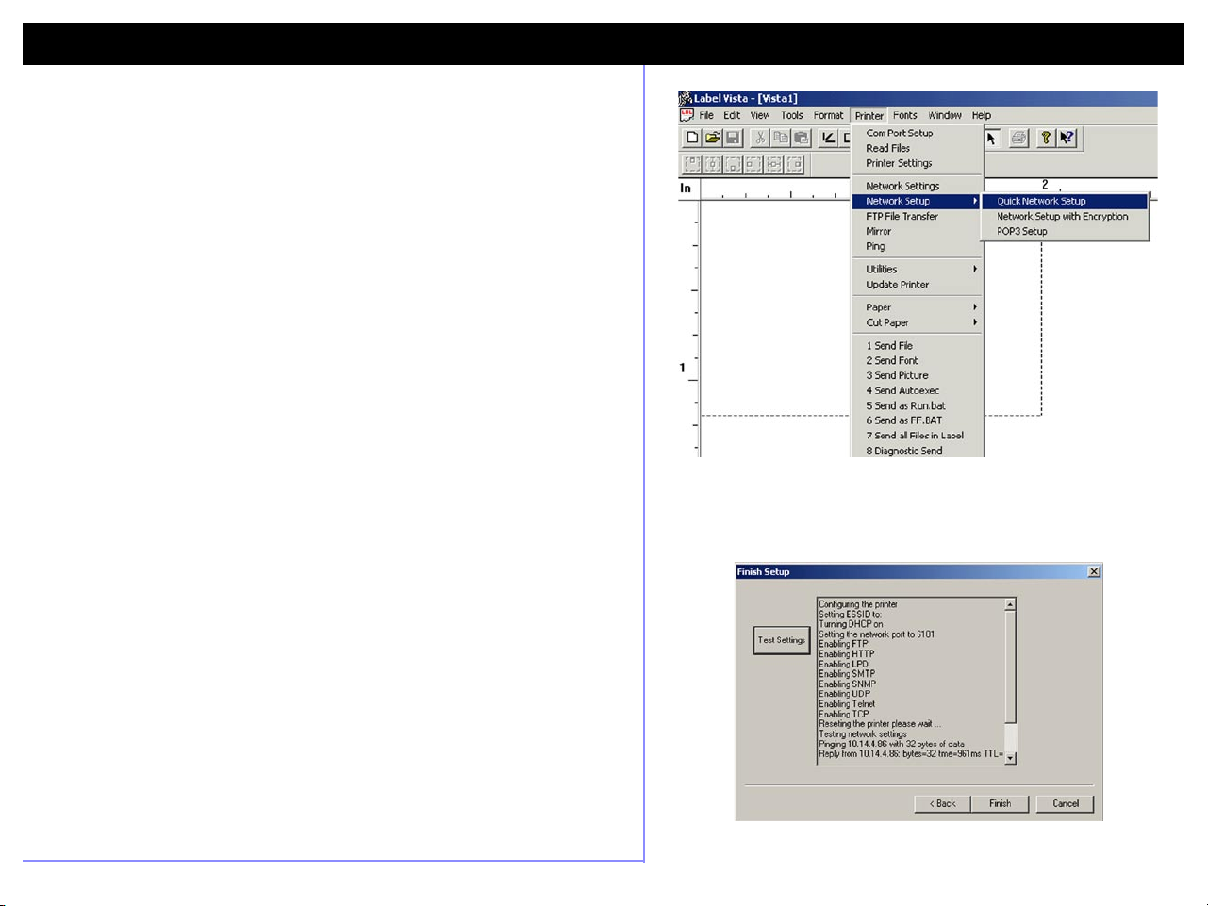
Task: Click the Cut scissors toolbar icon
Action: coord(760,138)
